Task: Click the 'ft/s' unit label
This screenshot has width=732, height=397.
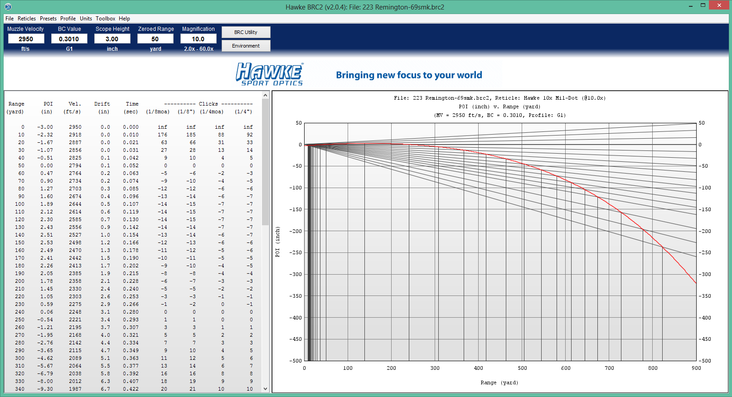Action: click(x=25, y=49)
